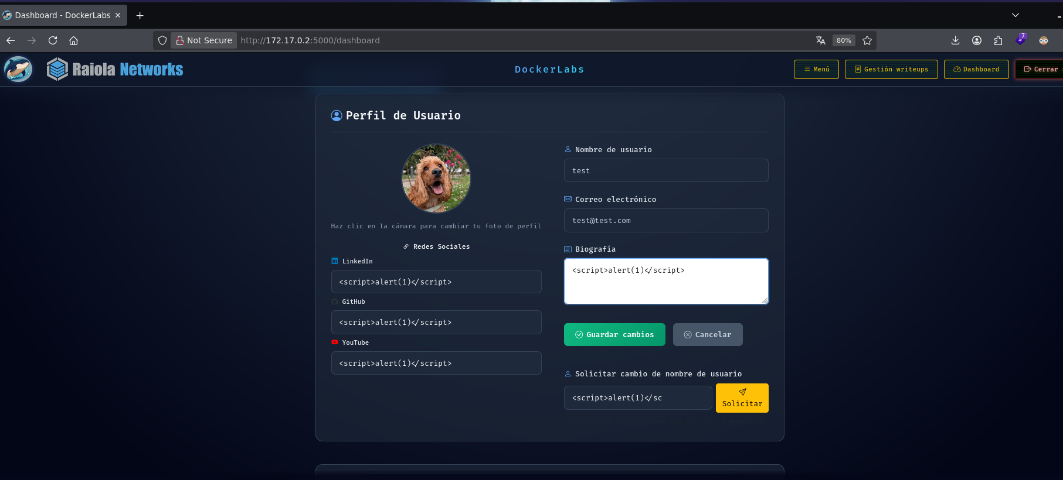This screenshot has width=1063, height=480.
Task: Click the YouTube input field
Action: point(436,363)
